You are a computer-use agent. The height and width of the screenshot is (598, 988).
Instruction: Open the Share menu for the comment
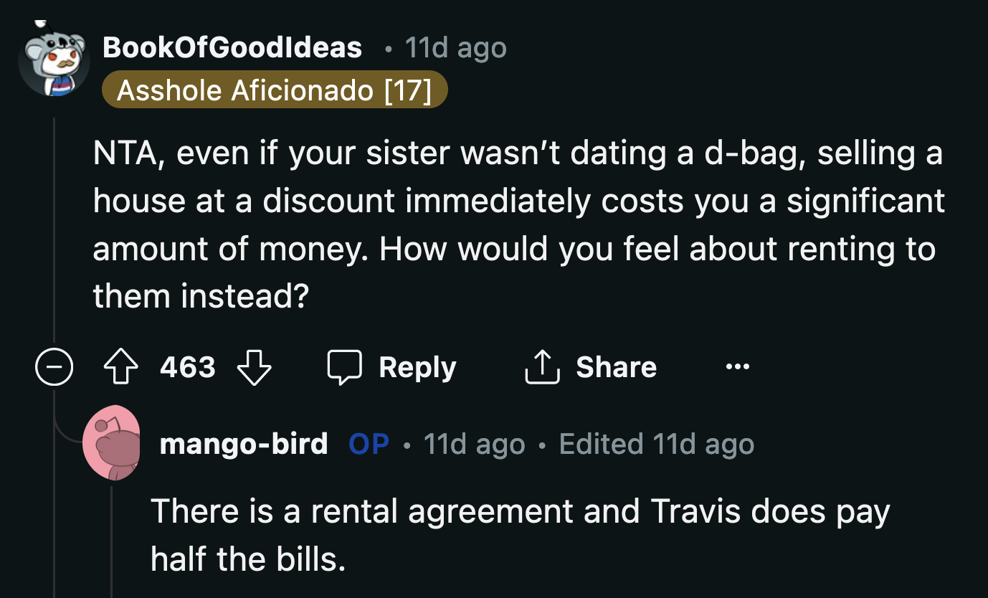point(589,366)
